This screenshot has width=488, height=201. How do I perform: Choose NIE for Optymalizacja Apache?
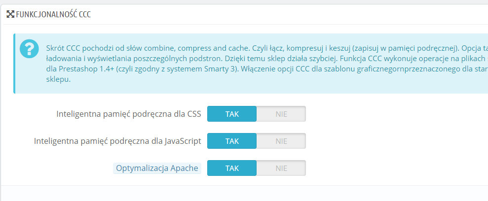coord(281,168)
